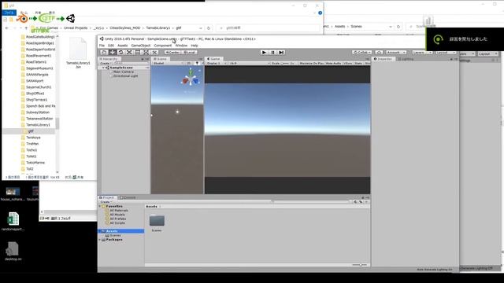Step one frame forward in Unity
This screenshot has width=504, height=283.
pyautogui.click(x=281, y=53)
